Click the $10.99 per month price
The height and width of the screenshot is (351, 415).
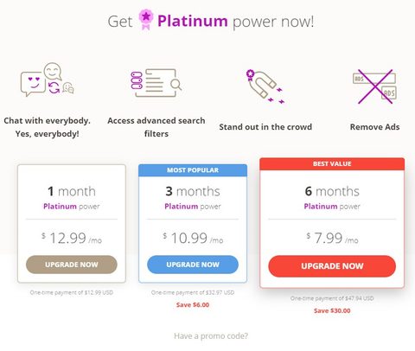(193, 239)
